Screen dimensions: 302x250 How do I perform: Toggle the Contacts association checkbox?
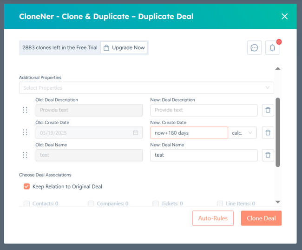[26, 204]
